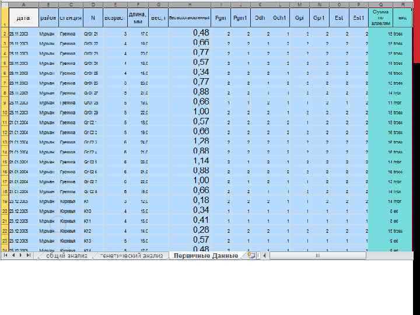Click the 'станция' header cell
This screenshot has height=315, width=420.
tap(71, 17)
